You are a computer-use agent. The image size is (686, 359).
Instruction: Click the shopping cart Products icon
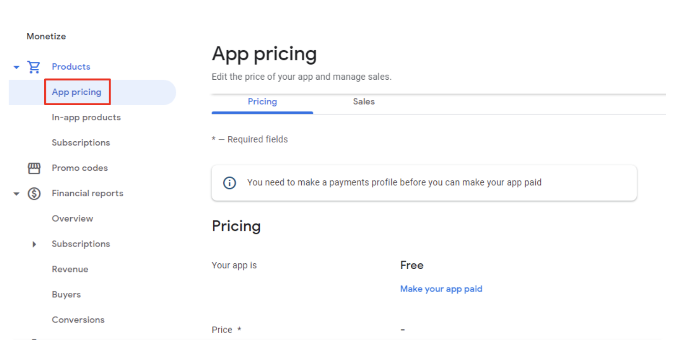click(34, 67)
